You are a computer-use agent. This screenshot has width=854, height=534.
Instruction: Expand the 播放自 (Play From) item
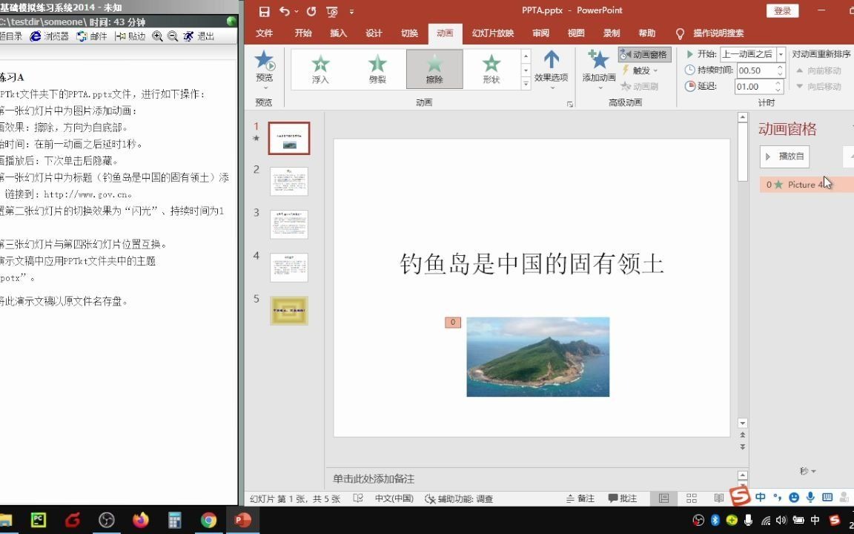(x=769, y=156)
